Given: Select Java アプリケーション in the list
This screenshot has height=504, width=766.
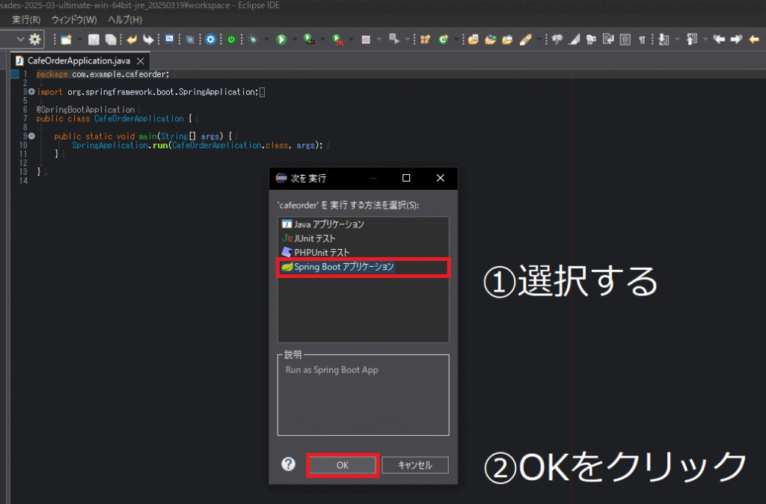Looking at the screenshot, I should [x=363, y=224].
